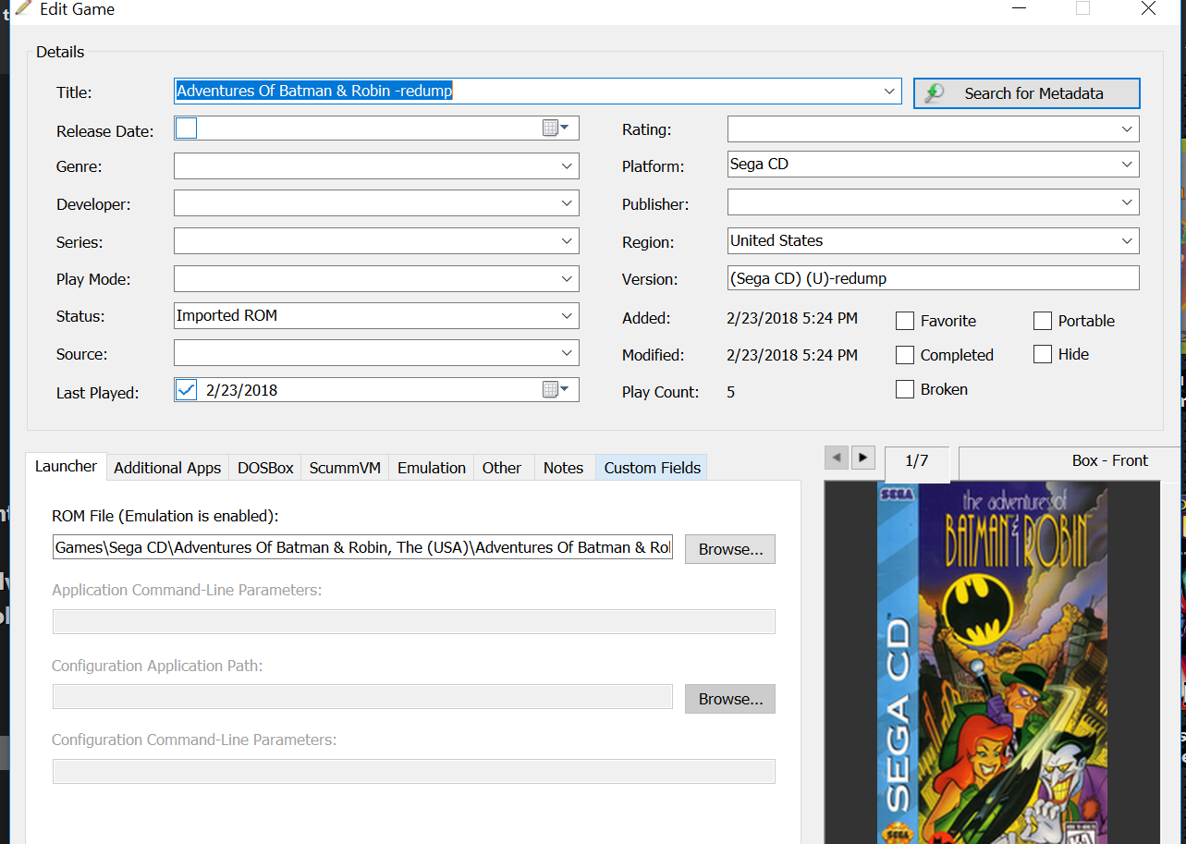Image resolution: width=1186 pixels, height=844 pixels.
Task: Click the Last Played date 2/23/2018 text
Action: click(x=241, y=390)
